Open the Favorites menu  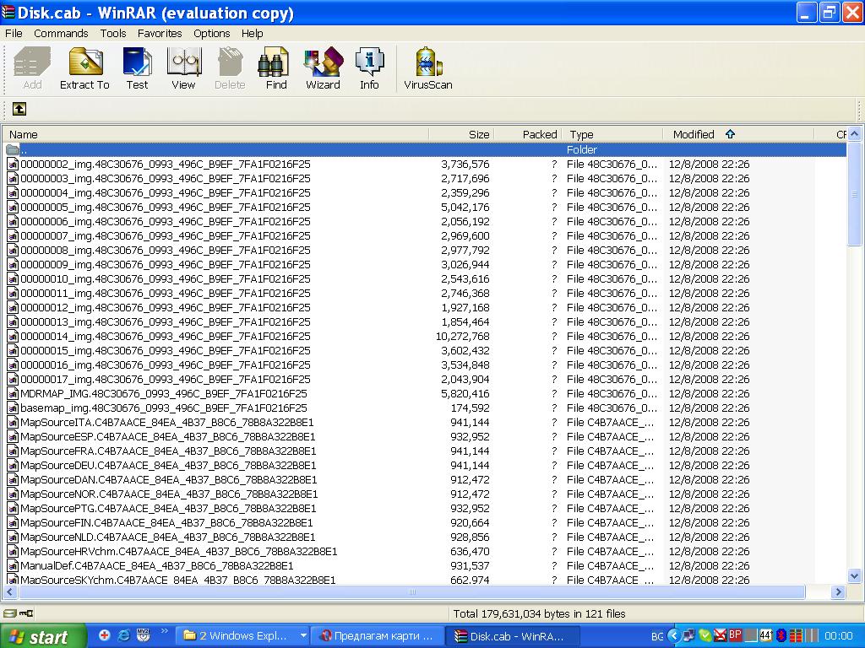[160, 34]
